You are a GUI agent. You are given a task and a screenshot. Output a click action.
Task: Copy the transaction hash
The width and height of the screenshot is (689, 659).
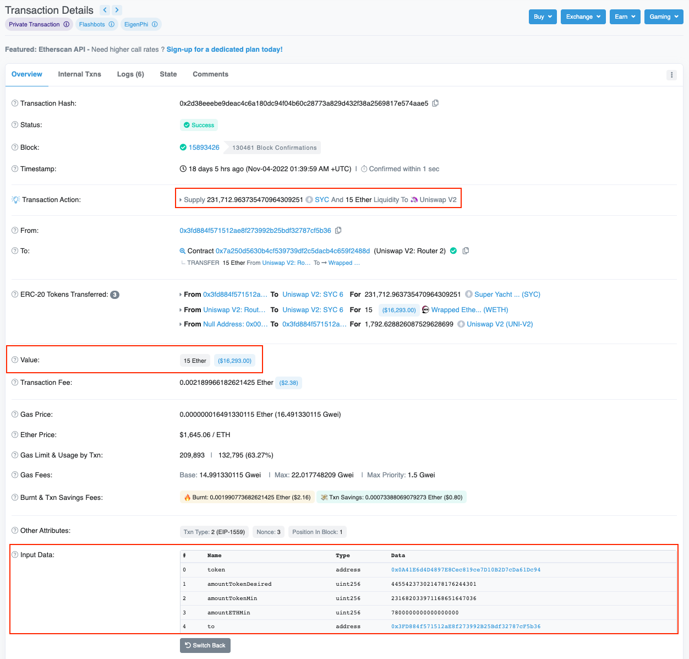pos(435,103)
